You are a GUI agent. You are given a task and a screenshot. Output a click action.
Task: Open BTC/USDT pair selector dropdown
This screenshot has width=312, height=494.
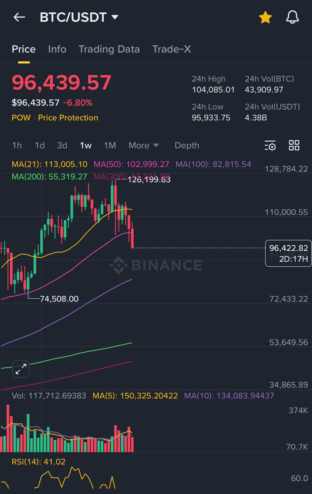79,17
